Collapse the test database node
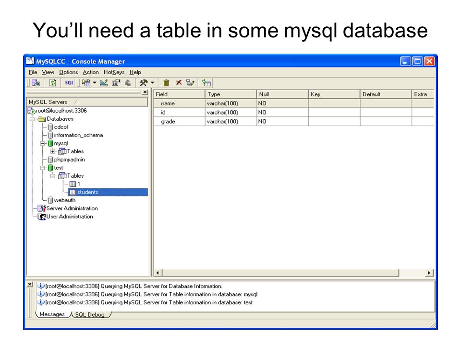The width and height of the screenshot is (461, 345). 42,168
